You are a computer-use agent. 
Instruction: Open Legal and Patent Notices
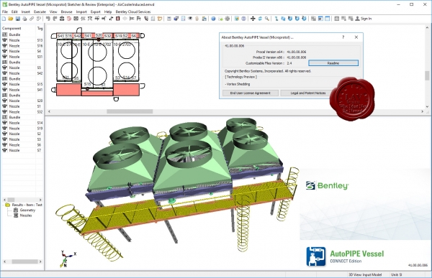pos(308,93)
